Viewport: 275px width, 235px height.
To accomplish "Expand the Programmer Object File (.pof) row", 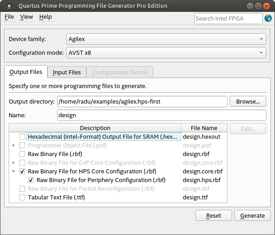I will [13, 145].
